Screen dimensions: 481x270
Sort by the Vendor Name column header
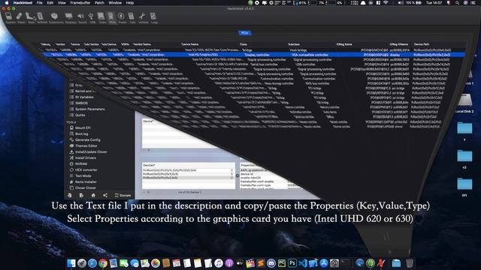point(142,44)
